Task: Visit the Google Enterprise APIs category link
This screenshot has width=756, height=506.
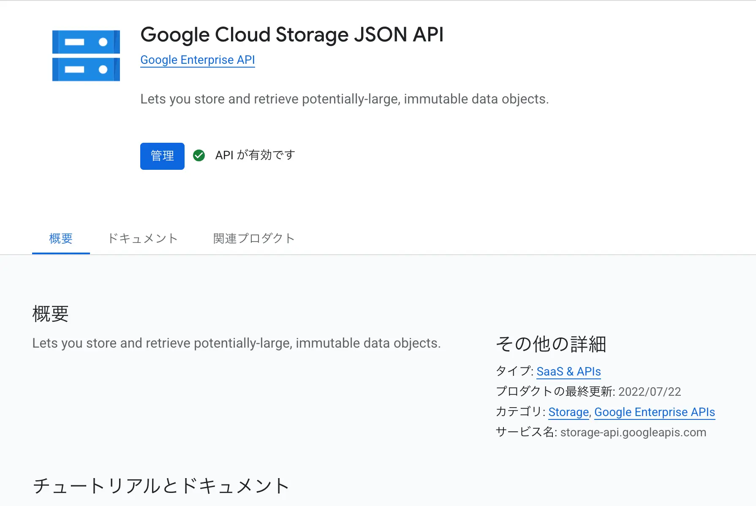Action: (x=654, y=412)
